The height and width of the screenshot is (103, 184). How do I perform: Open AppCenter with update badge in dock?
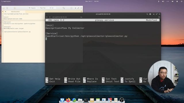pyautogui.click(x=110, y=100)
